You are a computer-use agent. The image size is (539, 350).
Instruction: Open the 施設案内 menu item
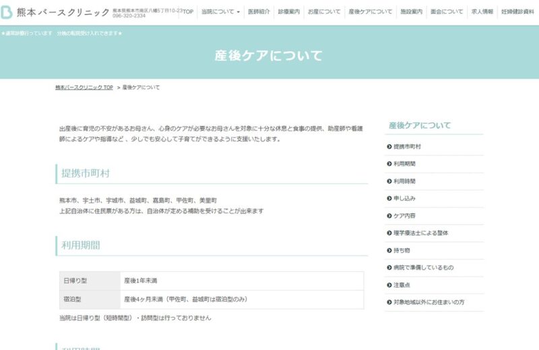(411, 11)
